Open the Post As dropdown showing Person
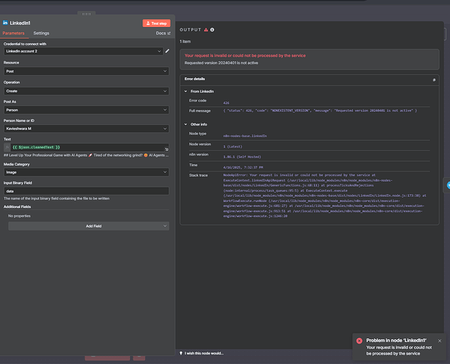 86,110
